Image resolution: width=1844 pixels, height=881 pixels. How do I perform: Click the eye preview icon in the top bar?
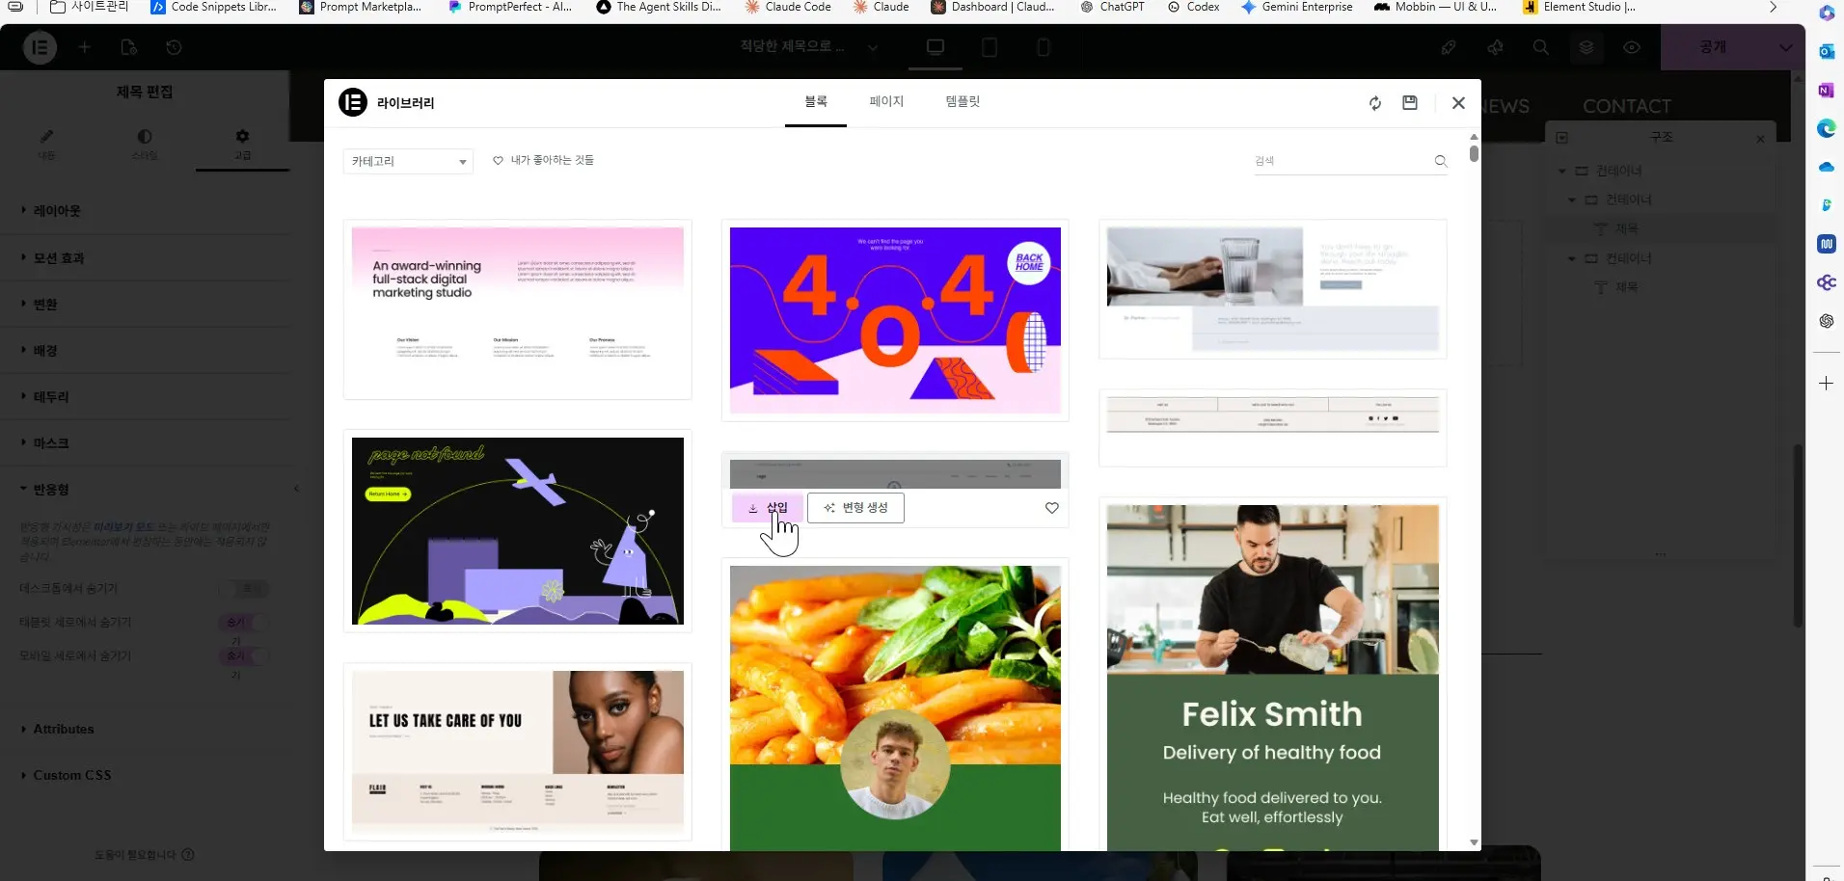[1632, 47]
